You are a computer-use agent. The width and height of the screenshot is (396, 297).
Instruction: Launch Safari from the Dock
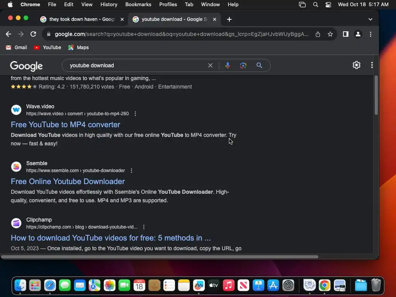click(x=50, y=286)
